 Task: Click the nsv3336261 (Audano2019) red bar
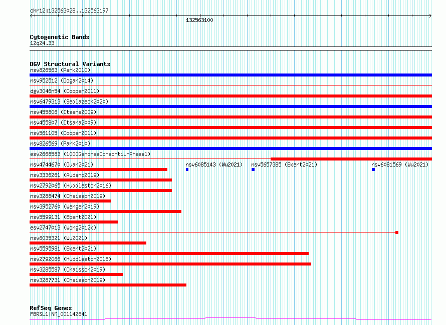(101, 180)
